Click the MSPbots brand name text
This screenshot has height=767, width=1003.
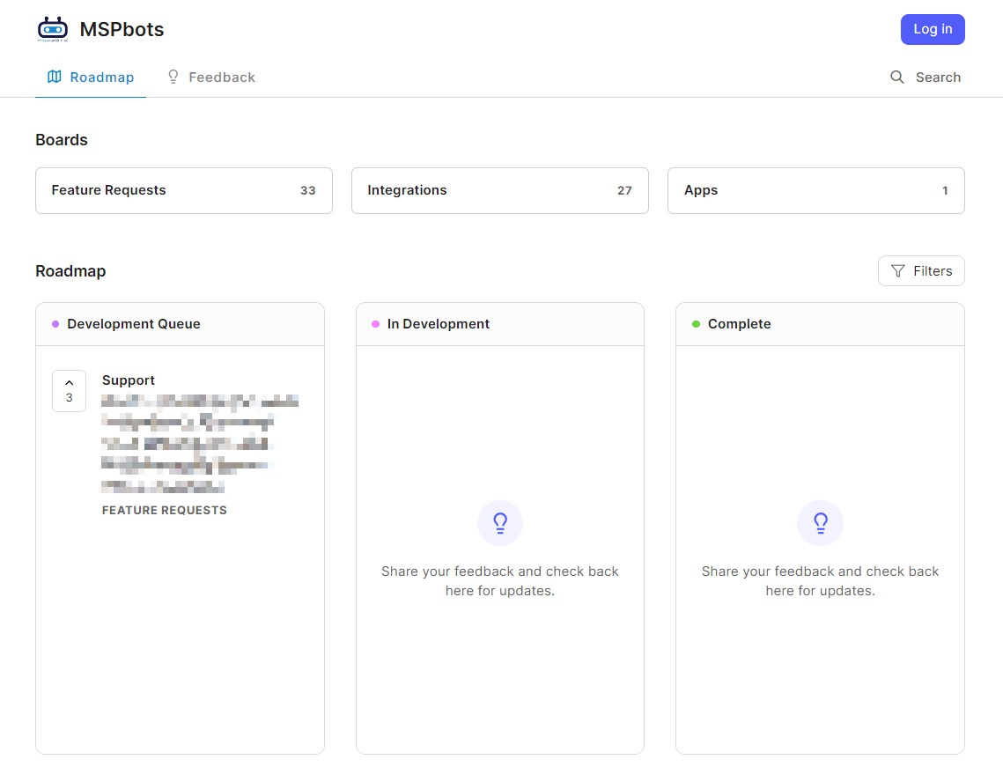point(122,30)
